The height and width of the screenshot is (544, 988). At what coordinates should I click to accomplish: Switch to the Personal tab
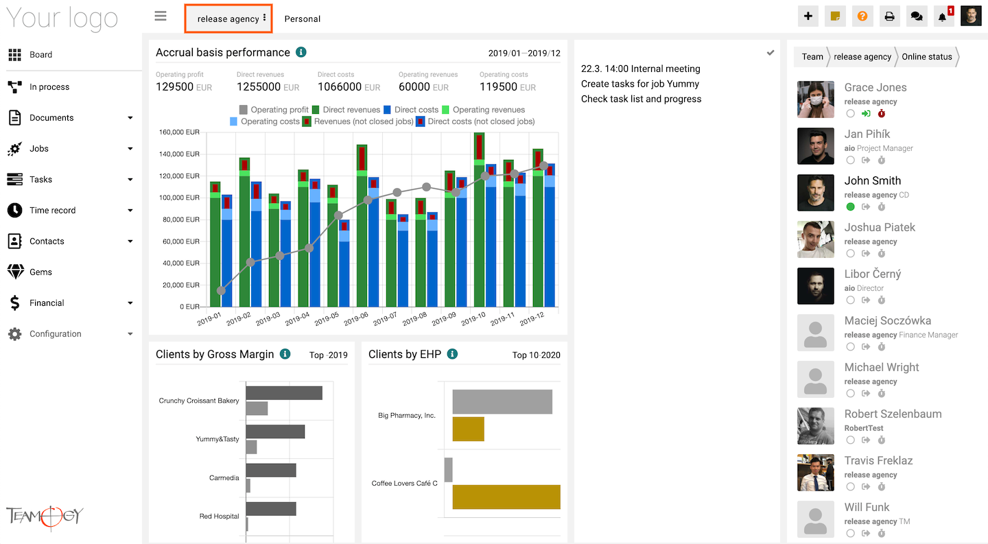click(x=303, y=19)
